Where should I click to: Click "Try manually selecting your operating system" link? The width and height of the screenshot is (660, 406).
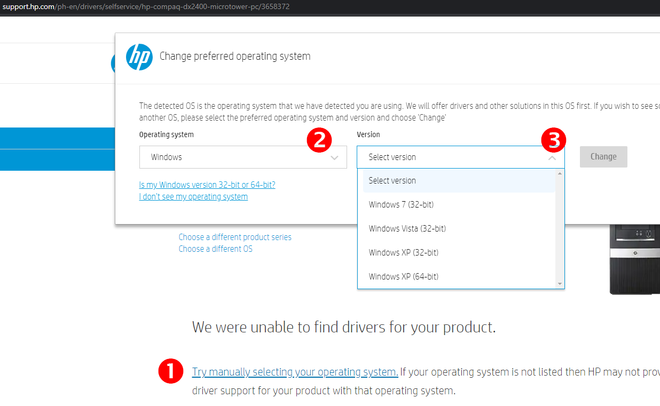point(295,372)
